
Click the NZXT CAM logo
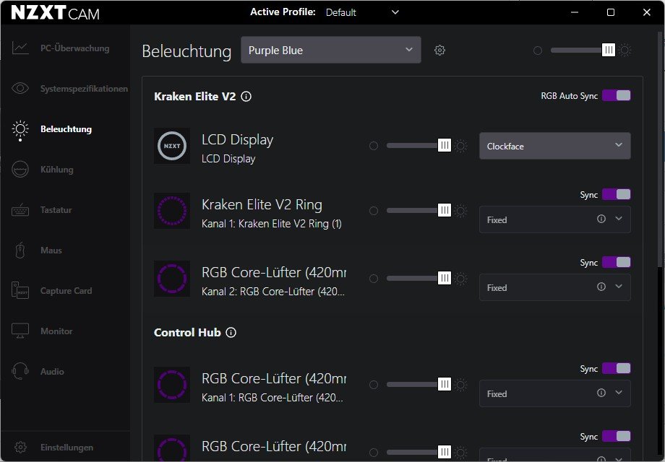coord(55,13)
